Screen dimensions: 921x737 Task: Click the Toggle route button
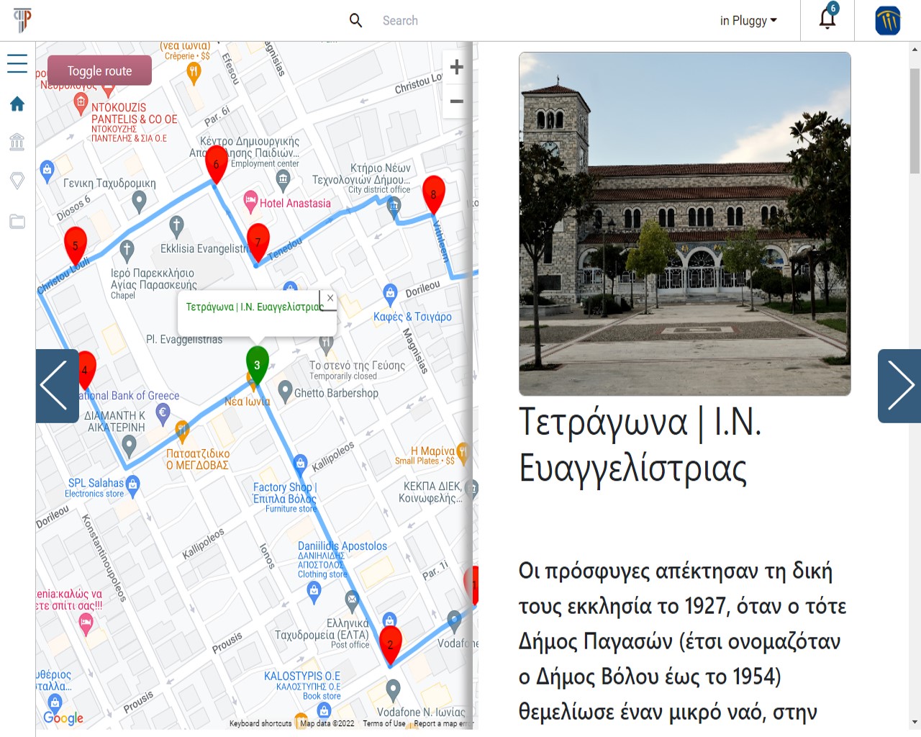[99, 71]
